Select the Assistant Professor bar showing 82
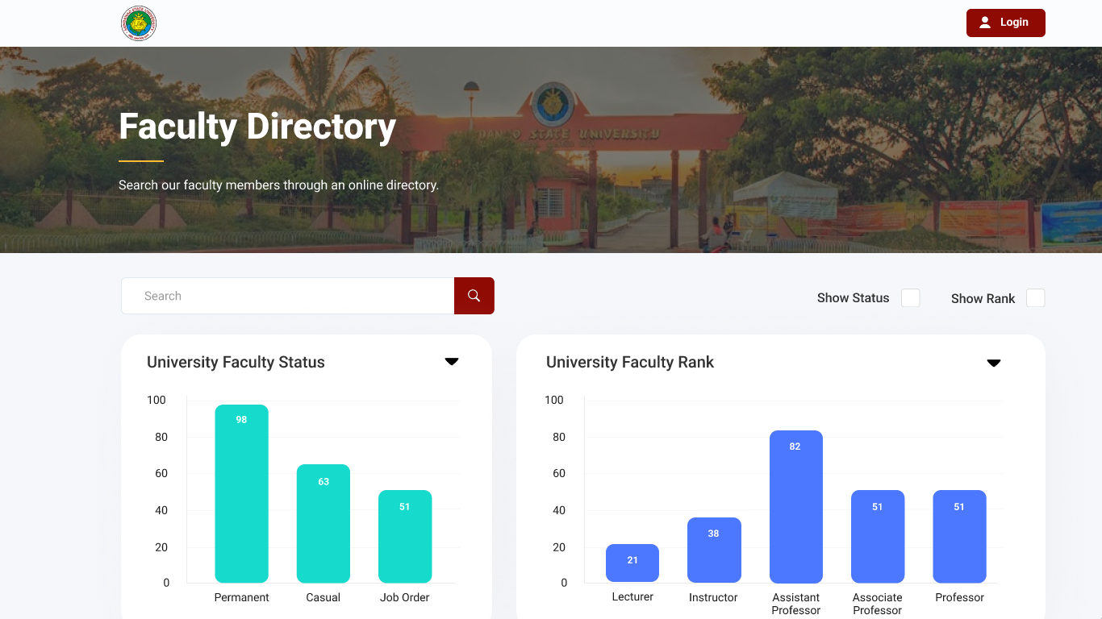This screenshot has width=1102, height=619. coord(796,506)
